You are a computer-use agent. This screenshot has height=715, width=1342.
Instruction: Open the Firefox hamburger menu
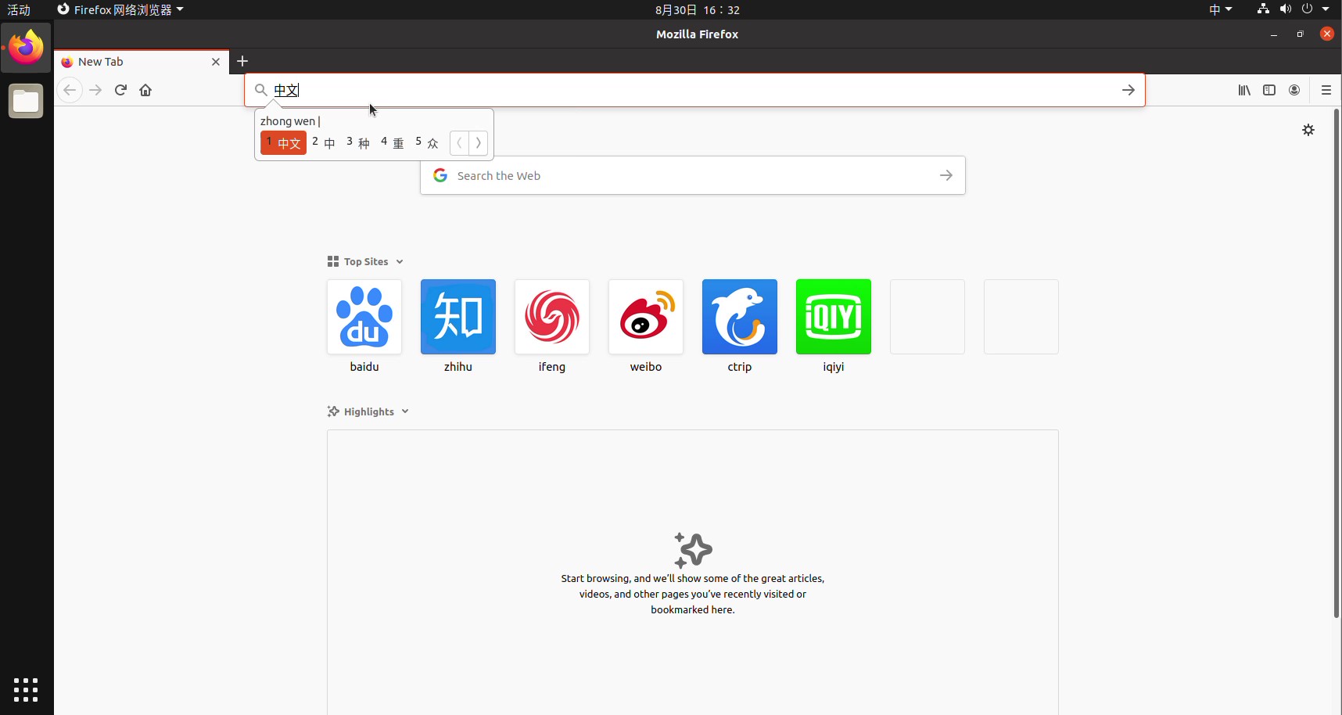(1326, 90)
